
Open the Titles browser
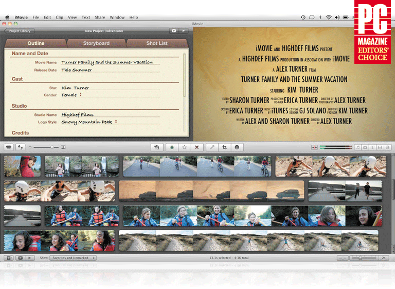click(372, 147)
